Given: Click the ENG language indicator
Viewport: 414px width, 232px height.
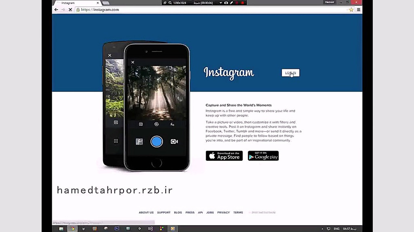Looking at the screenshot, I should (x=336, y=229).
